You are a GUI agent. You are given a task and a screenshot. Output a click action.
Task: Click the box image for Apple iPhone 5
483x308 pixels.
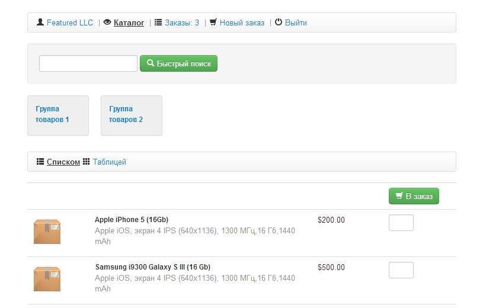coord(47,231)
